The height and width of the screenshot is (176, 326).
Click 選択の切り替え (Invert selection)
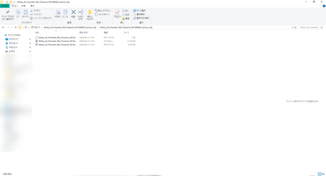[x=141, y=18]
